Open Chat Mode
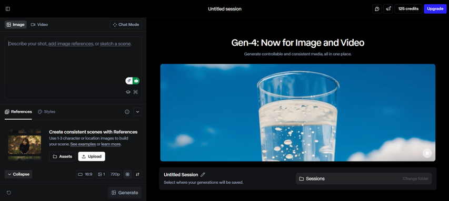Viewport: 449px width, 201px height. [126, 25]
